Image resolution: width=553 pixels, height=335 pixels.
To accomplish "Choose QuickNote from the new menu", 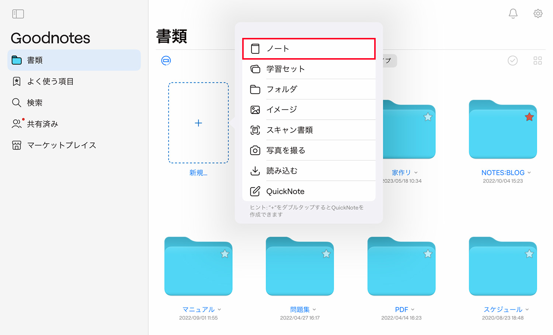I will (309, 191).
